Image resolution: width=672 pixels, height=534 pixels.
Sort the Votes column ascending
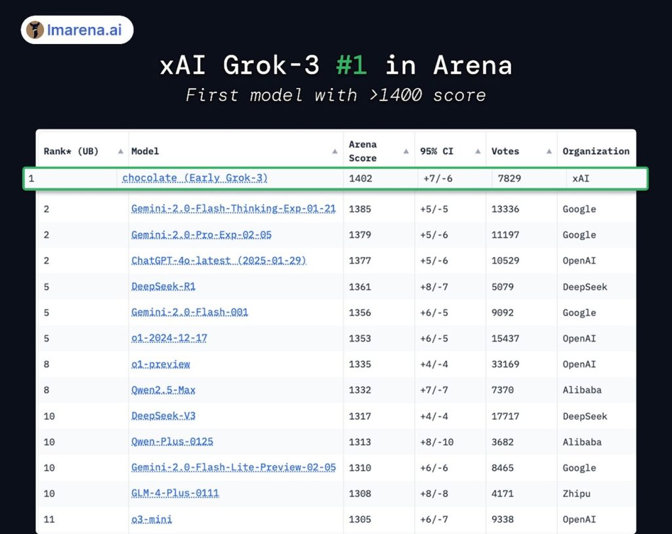[549, 151]
